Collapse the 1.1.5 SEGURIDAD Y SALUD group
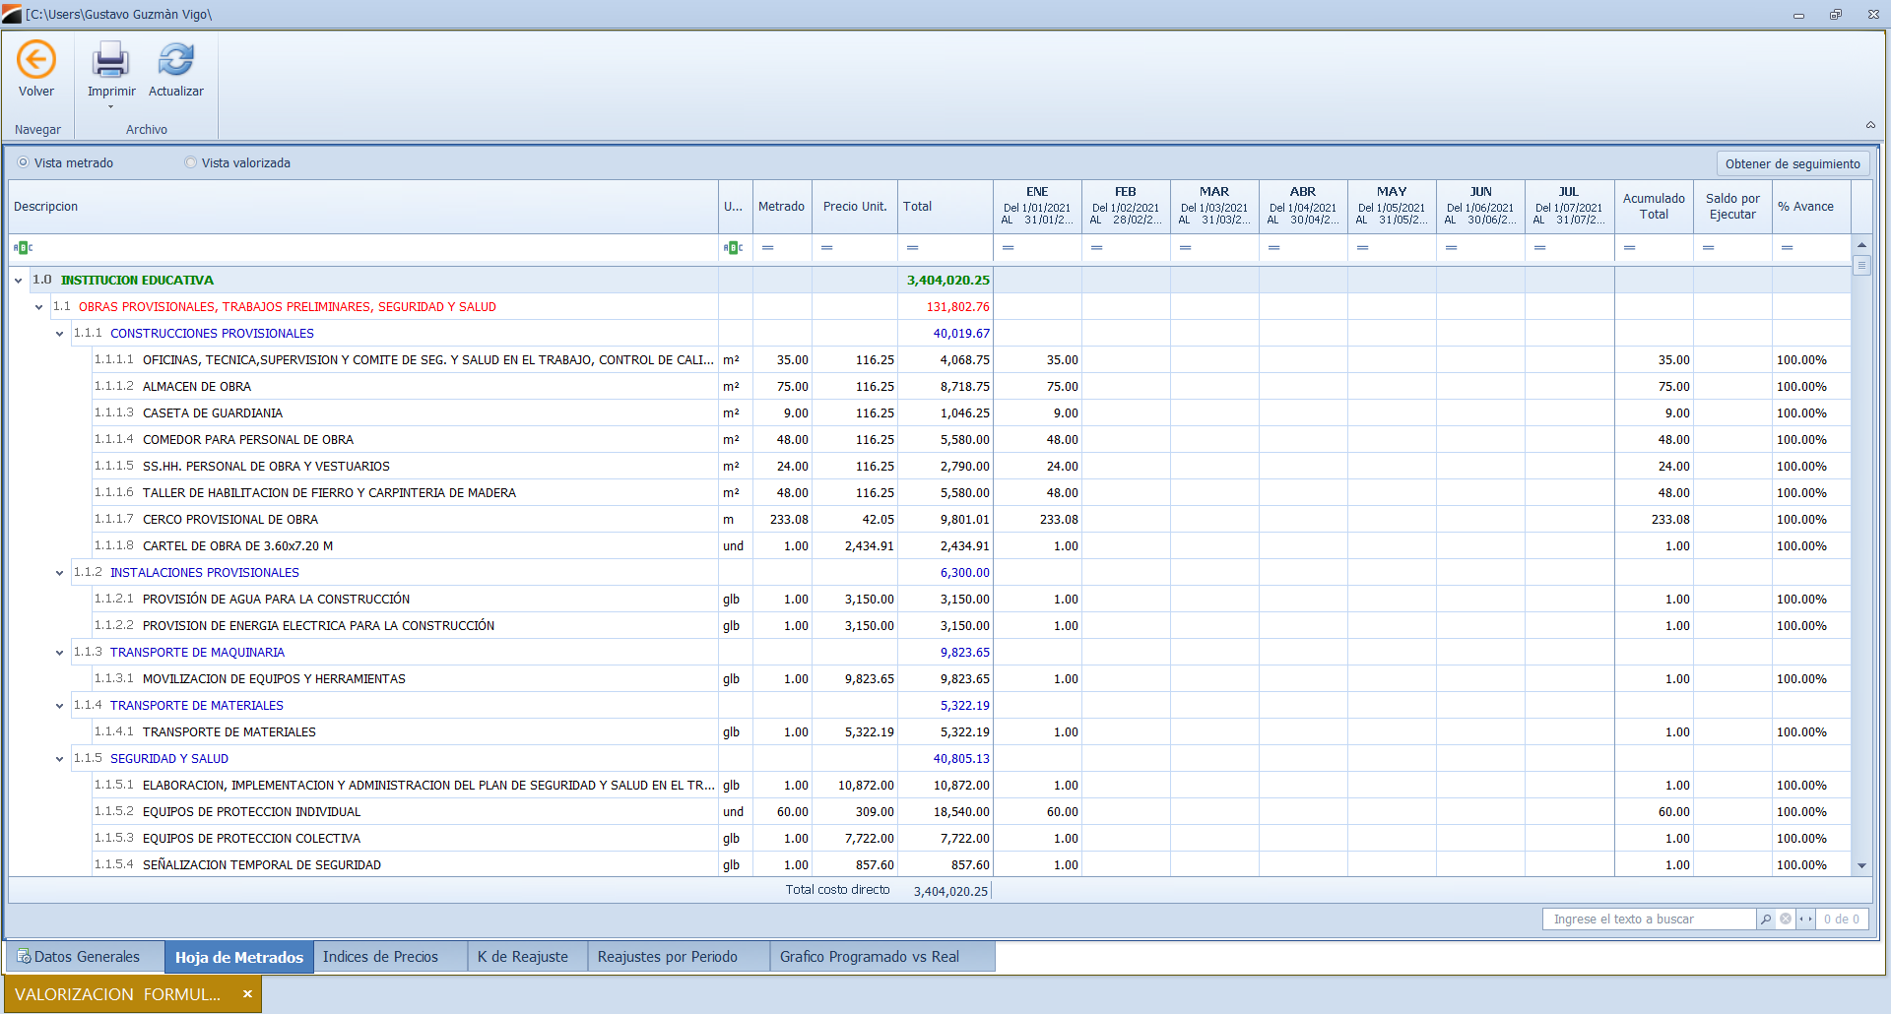This screenshot has height=1014, width=1891. pyautogui.click(x=60, y=759)
